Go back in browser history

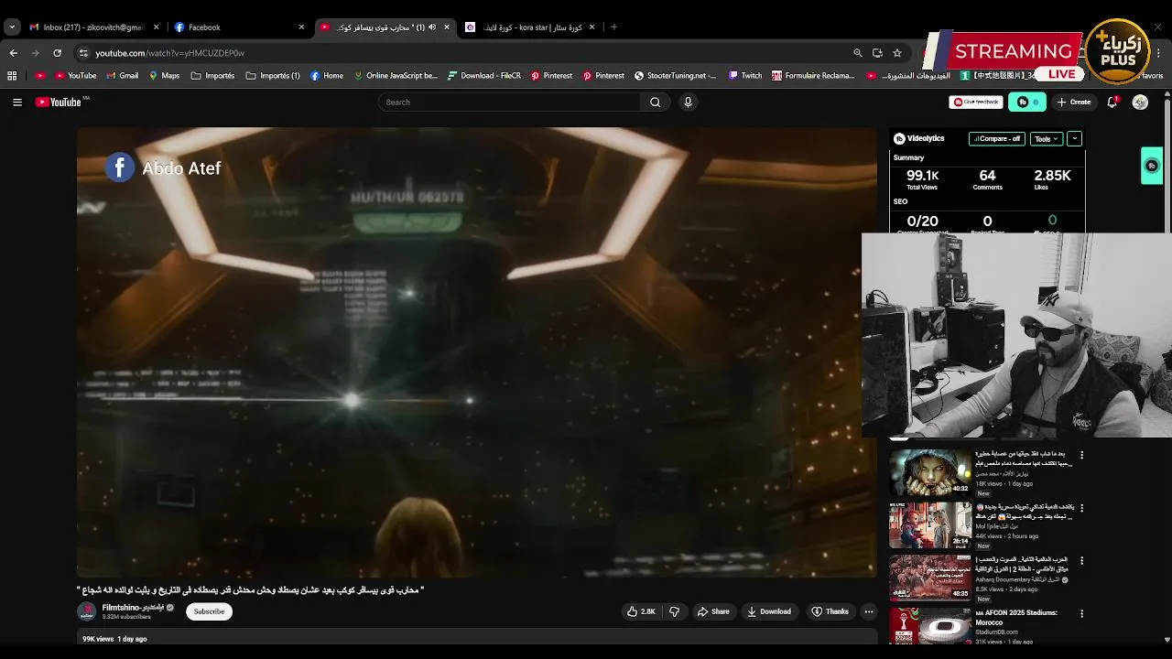point(13,53)
